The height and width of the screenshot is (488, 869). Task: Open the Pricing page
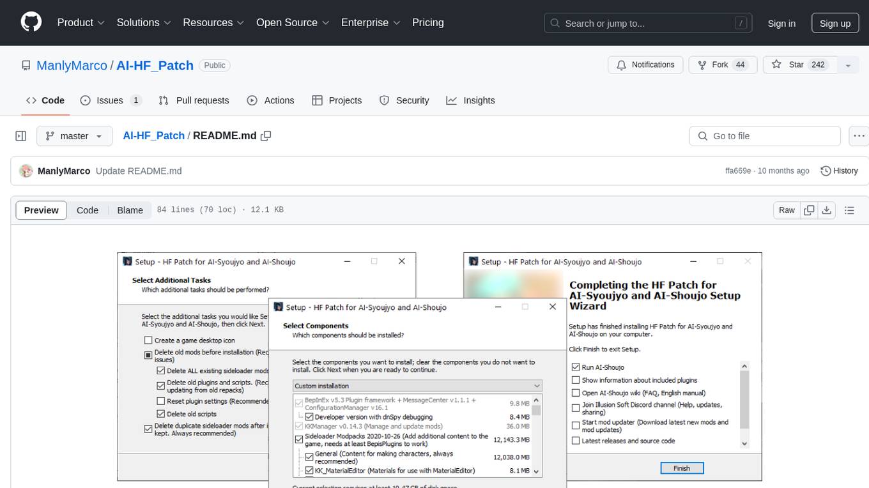click(x=427, y=22)
